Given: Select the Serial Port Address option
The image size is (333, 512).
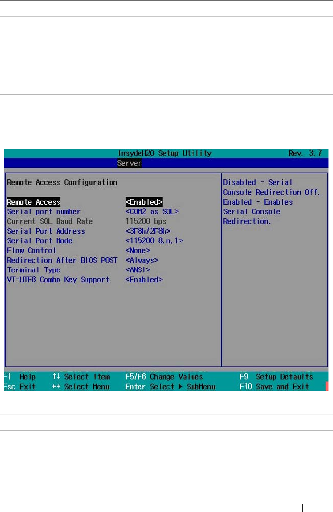Looking at the screenshot, I should coord(46,231).
